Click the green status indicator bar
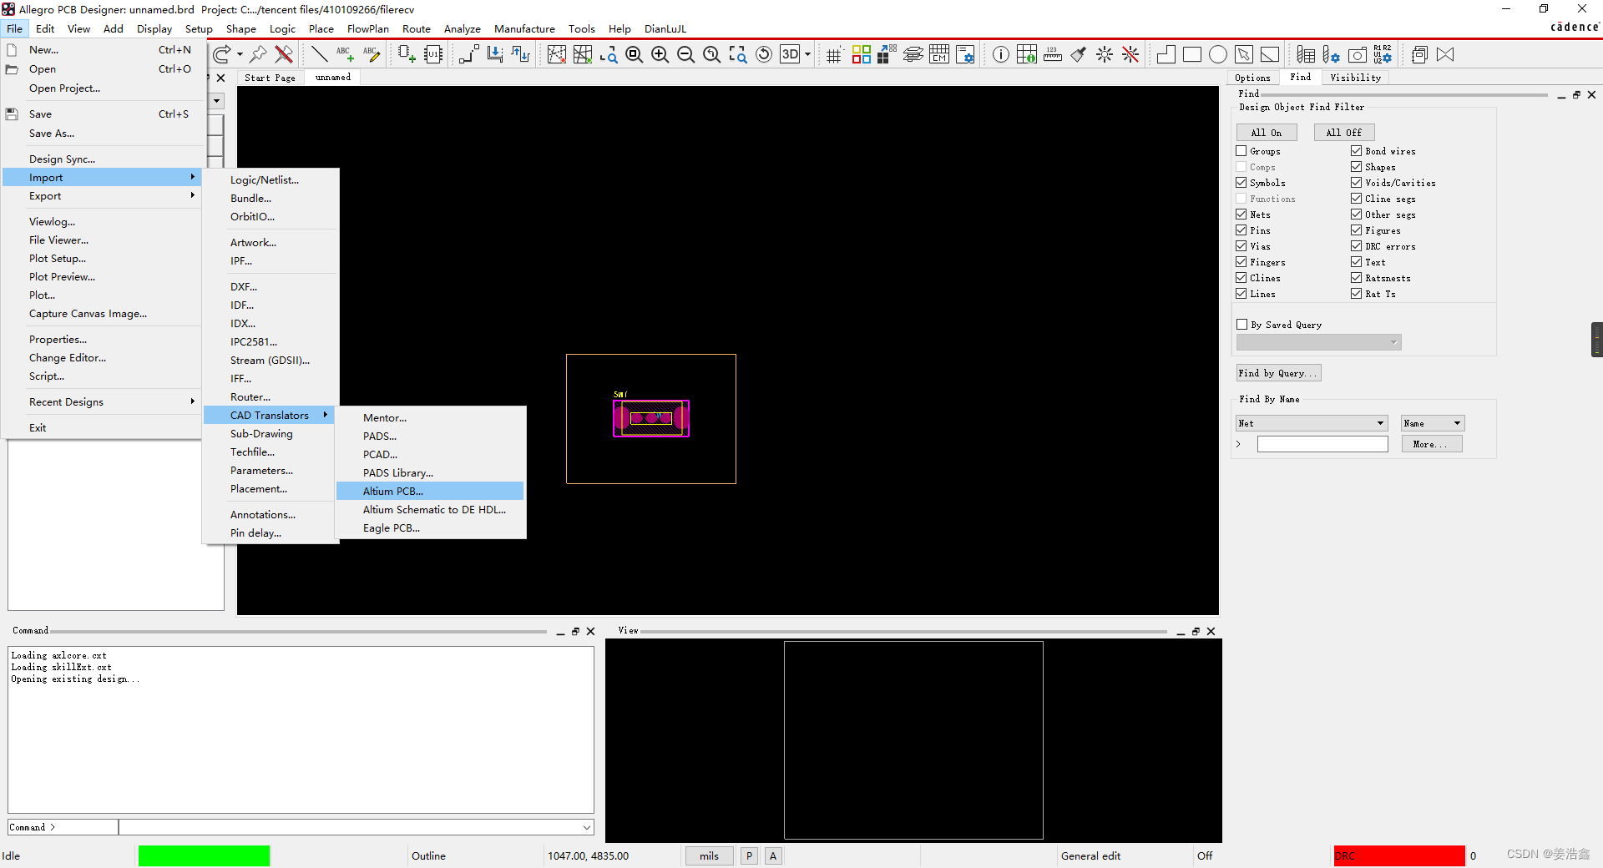This screenshot has height=868, width=1603. (x=204, y=855)
